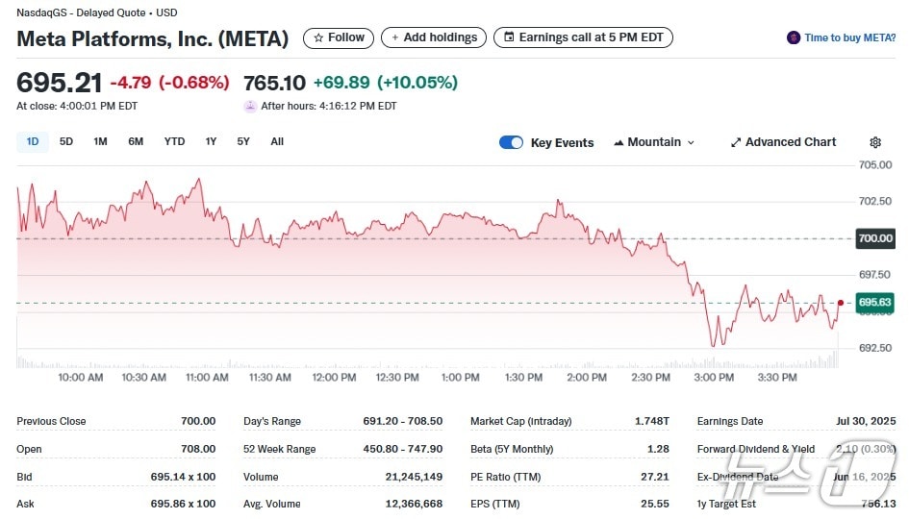Toggle the Key Events switch off

pyautogui.click(x=511, y=142)
